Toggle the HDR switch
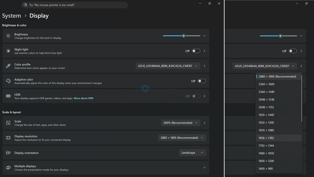Viewport: 314px width, 177px height. (x=196, y=96)
